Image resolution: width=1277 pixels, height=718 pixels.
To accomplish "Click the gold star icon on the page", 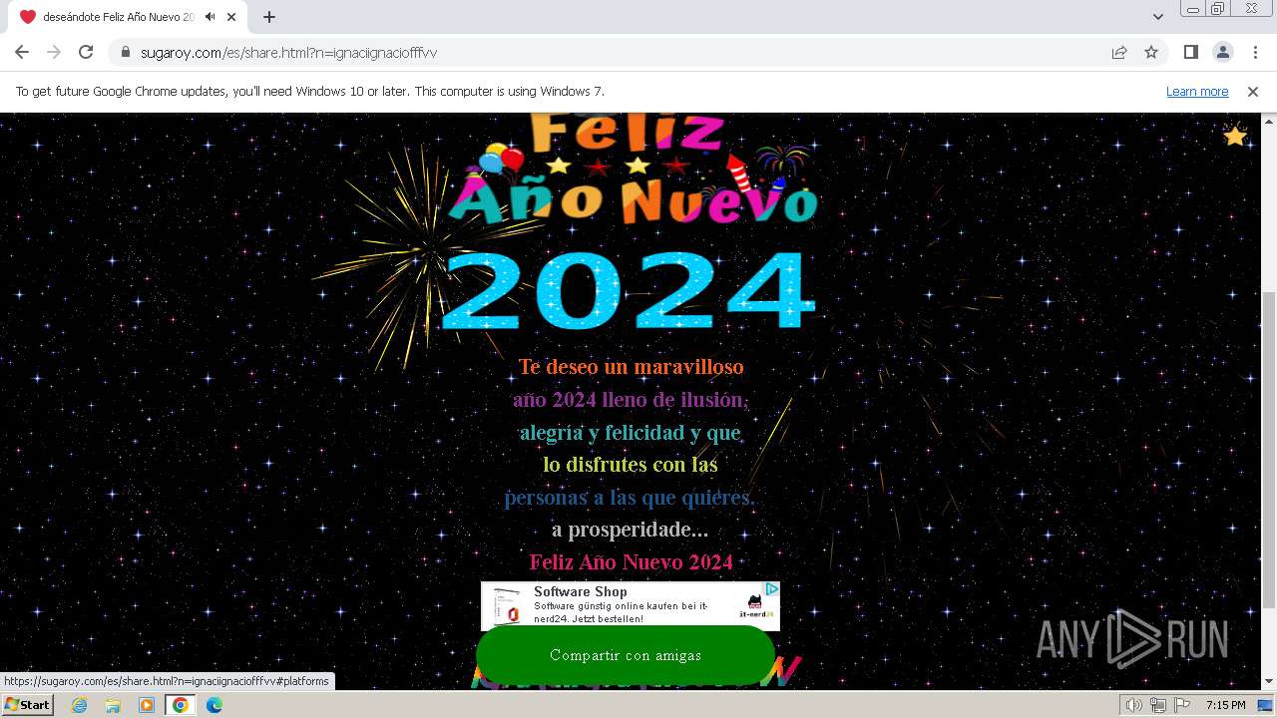I will [x=1235, y=135].
